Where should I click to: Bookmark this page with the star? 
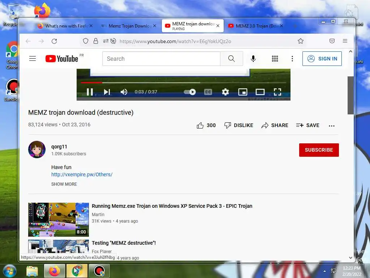pyautogui.click(x=300, y=41)
